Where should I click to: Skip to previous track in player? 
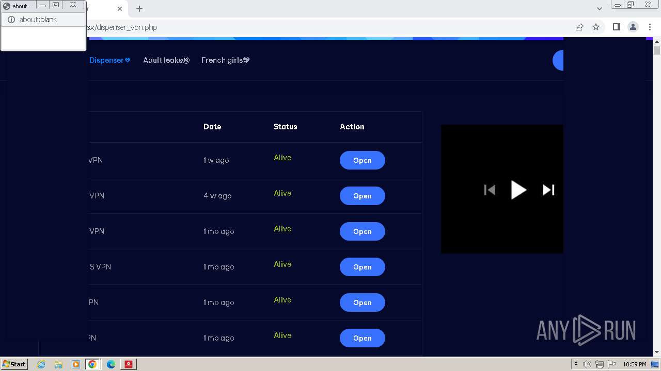point(490,190)
